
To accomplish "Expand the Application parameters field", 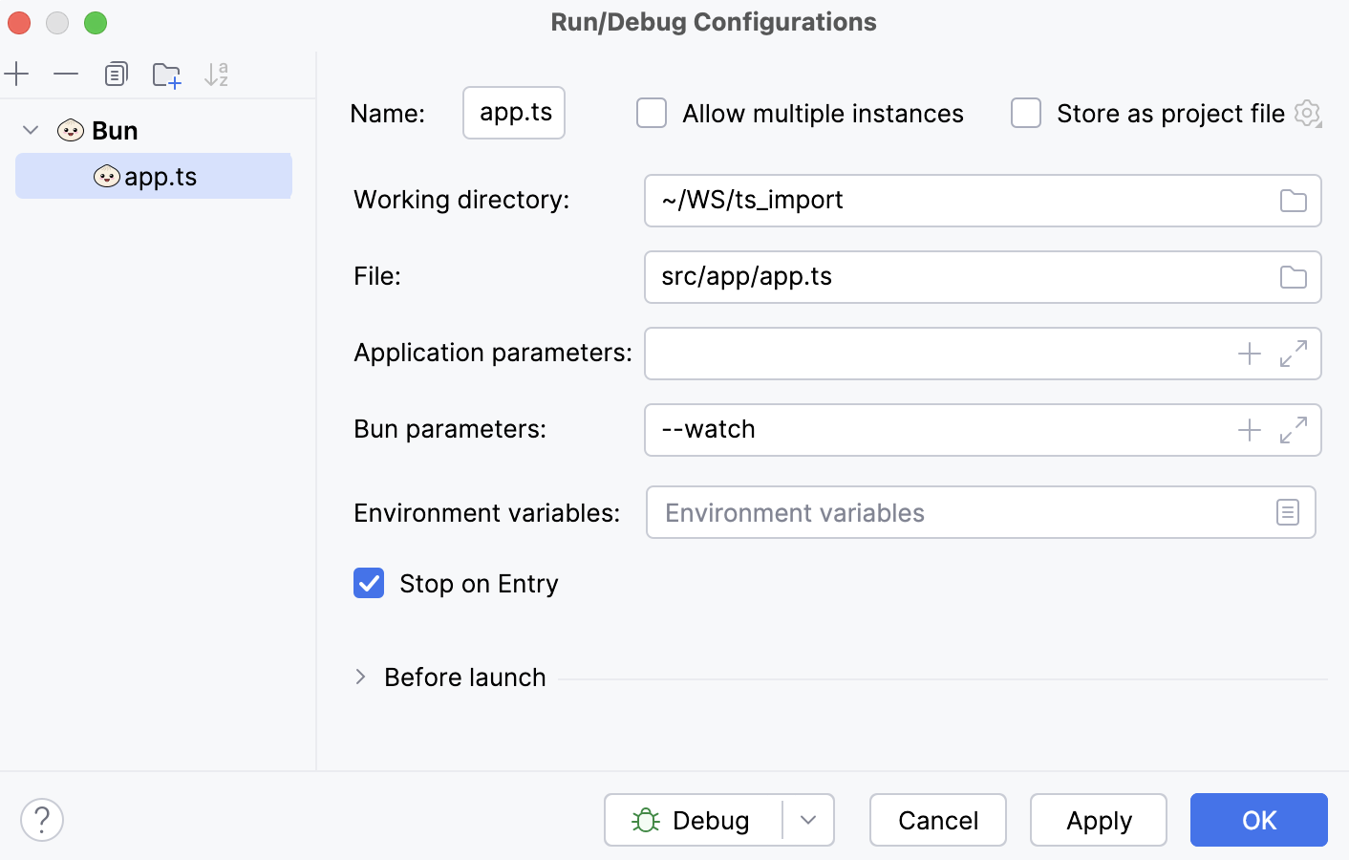I will [x=1294, y=354].
